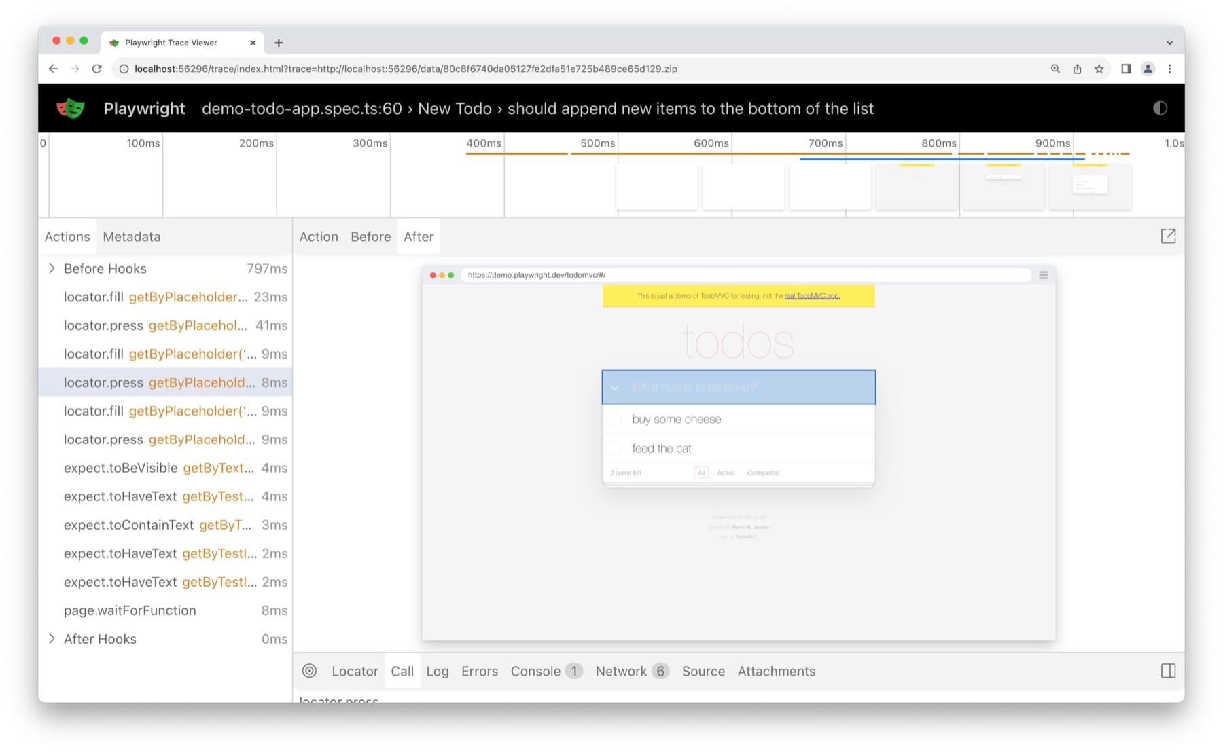Open the tab search chevron

click(x=1169, y=43)
